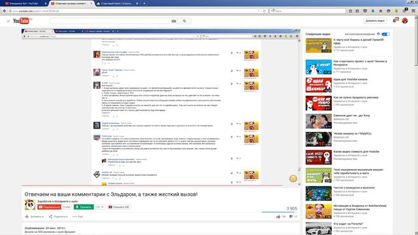Open the panda channel avatar

(30, 204)
